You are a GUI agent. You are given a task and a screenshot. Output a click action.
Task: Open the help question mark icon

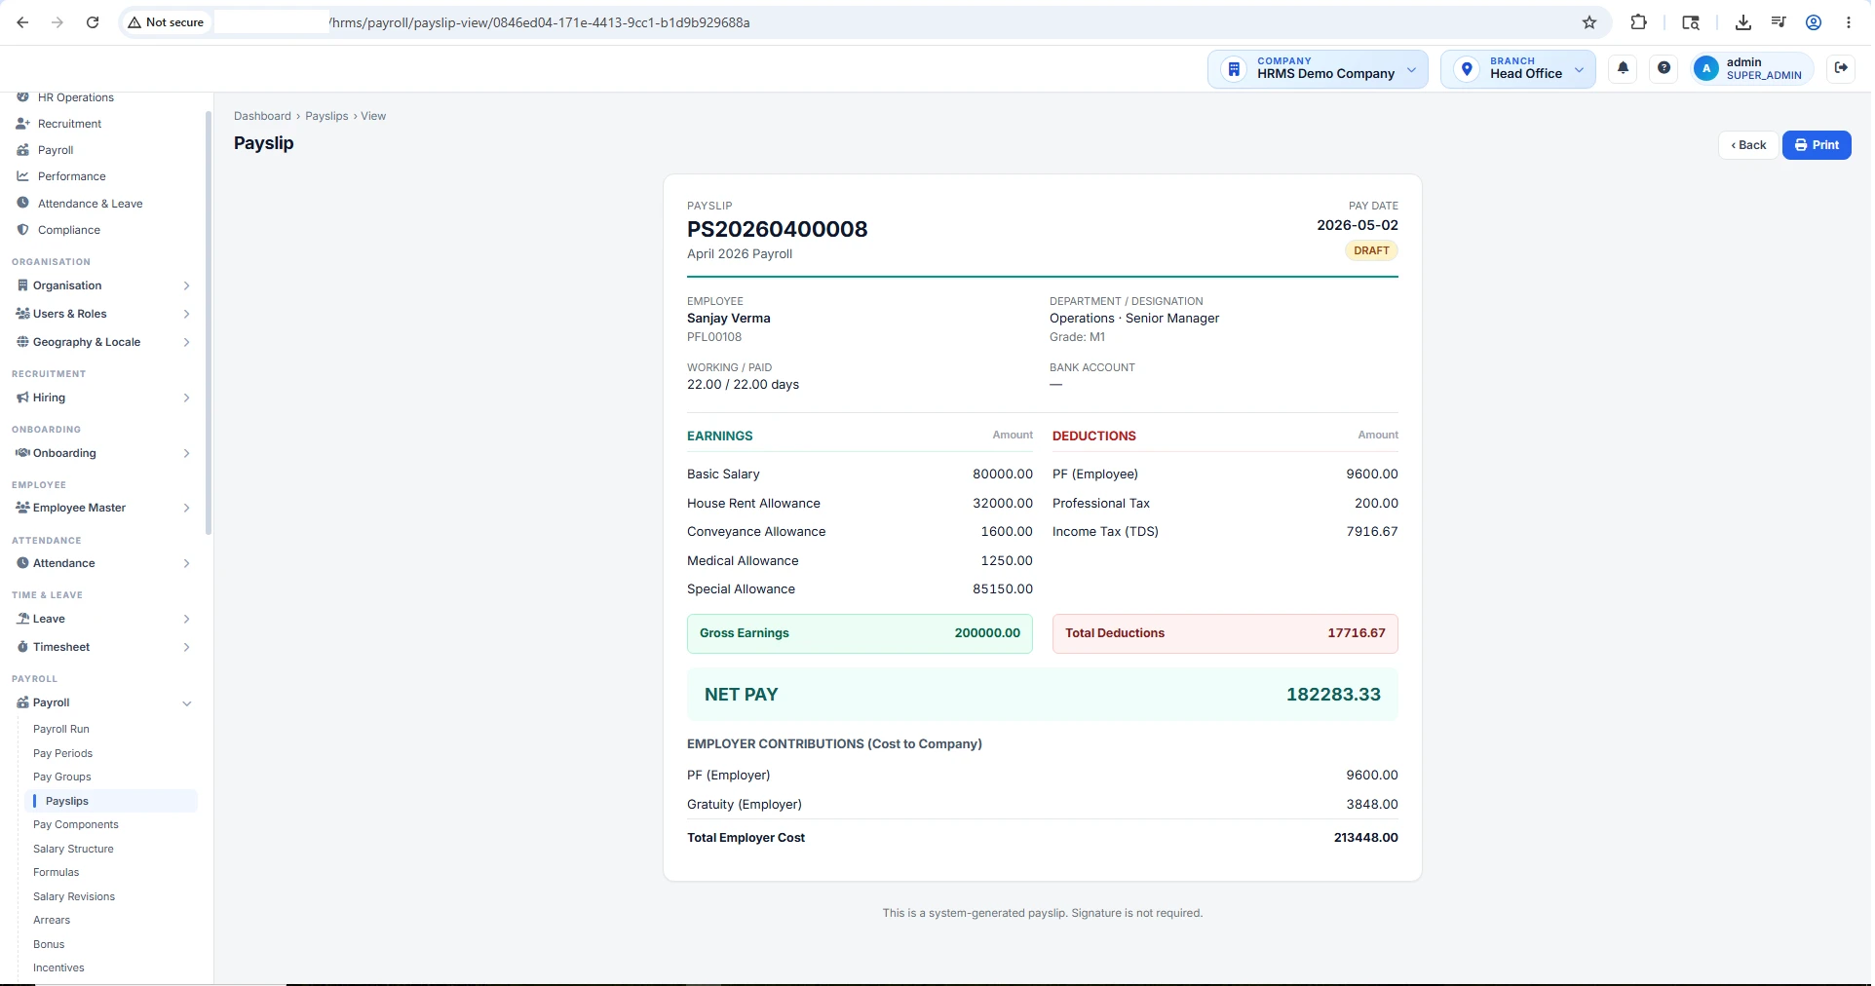click(x=1664, y=68)
